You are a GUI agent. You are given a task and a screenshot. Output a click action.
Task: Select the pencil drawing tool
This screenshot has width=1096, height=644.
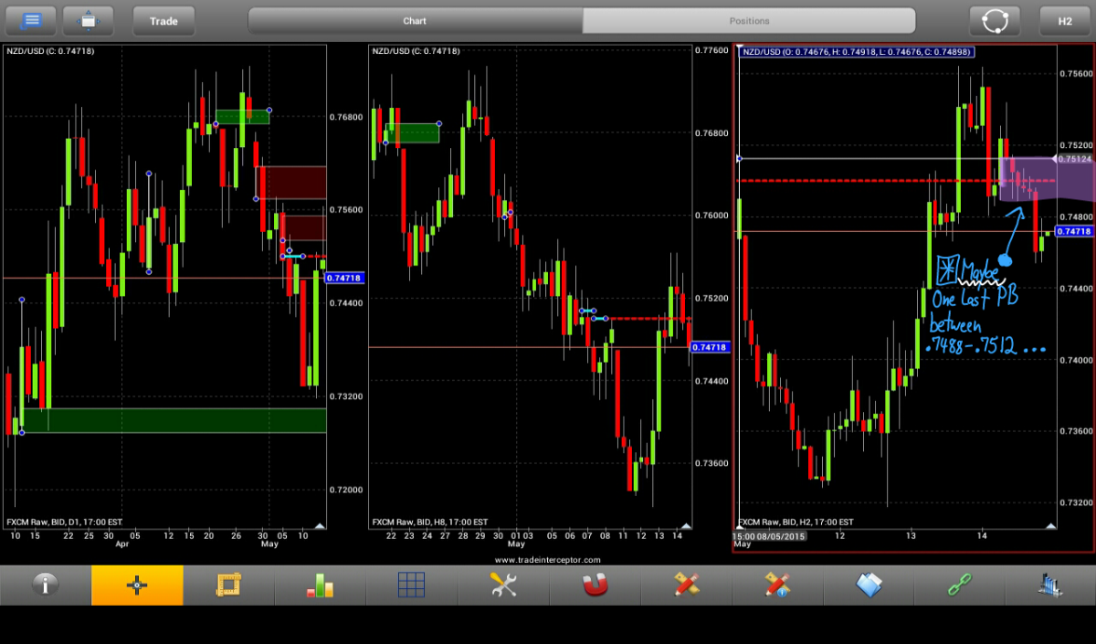click(686, 585)
